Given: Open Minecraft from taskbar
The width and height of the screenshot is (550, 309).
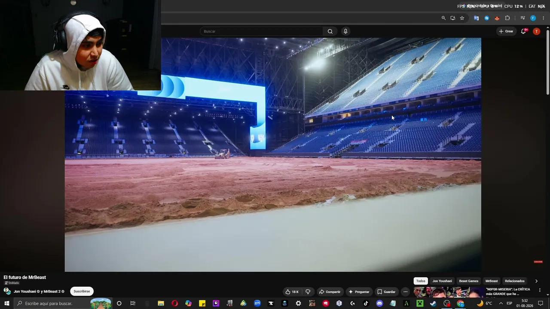Looking at the screenshot, I should (x=420, y=303).
